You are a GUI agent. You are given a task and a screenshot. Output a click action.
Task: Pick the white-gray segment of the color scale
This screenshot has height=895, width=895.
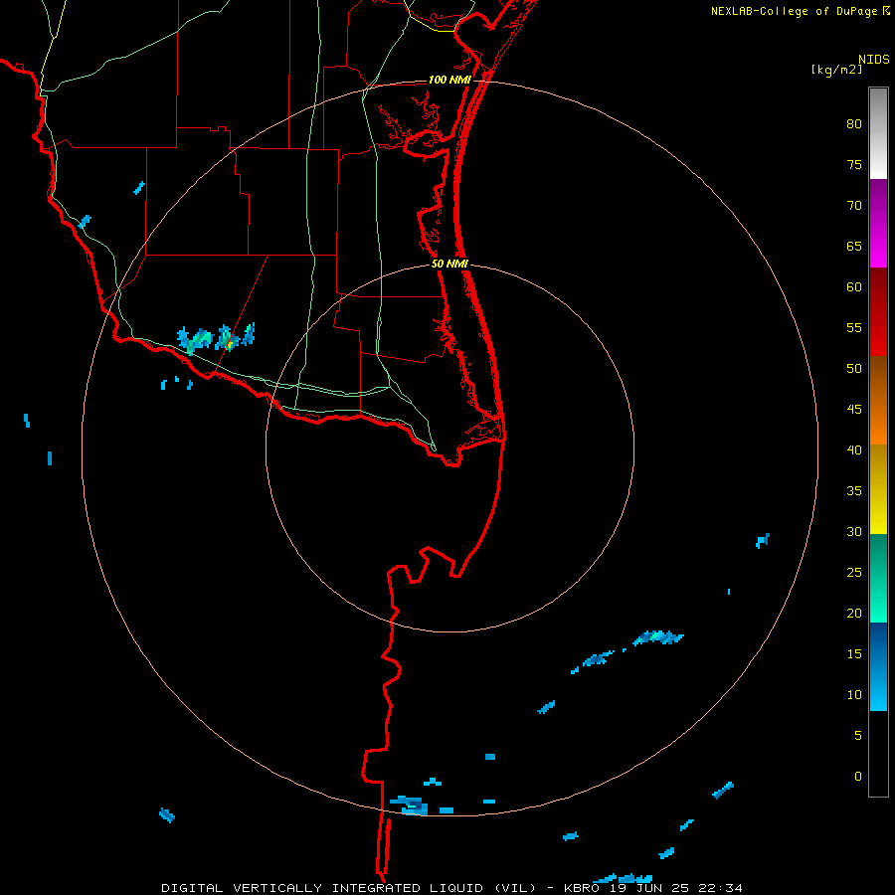(878, 133)
